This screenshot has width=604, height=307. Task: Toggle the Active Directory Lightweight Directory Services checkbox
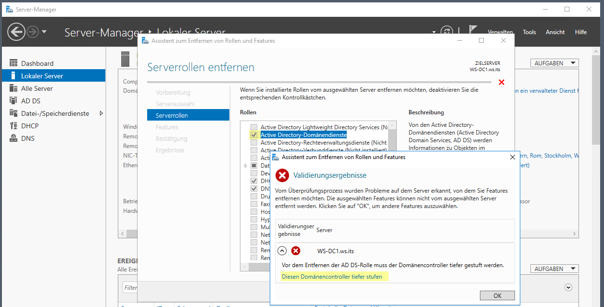[254, 127]
